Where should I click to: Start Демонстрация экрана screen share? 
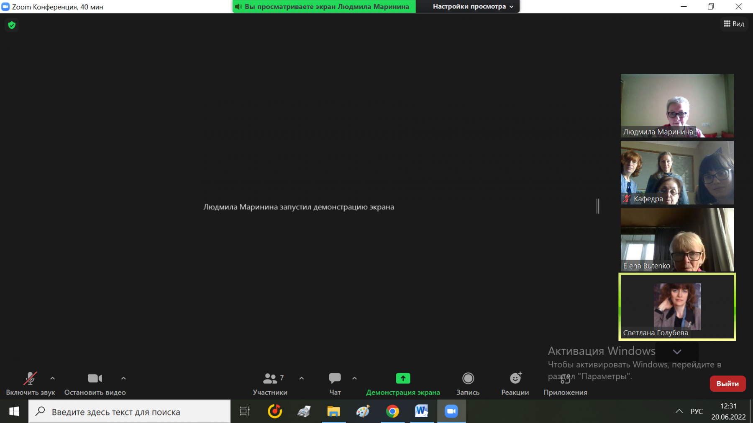(403, 383)
